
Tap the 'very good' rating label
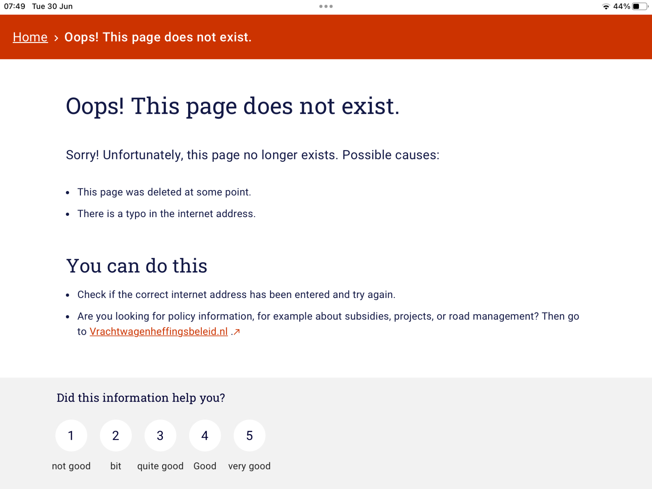(249, 466)
